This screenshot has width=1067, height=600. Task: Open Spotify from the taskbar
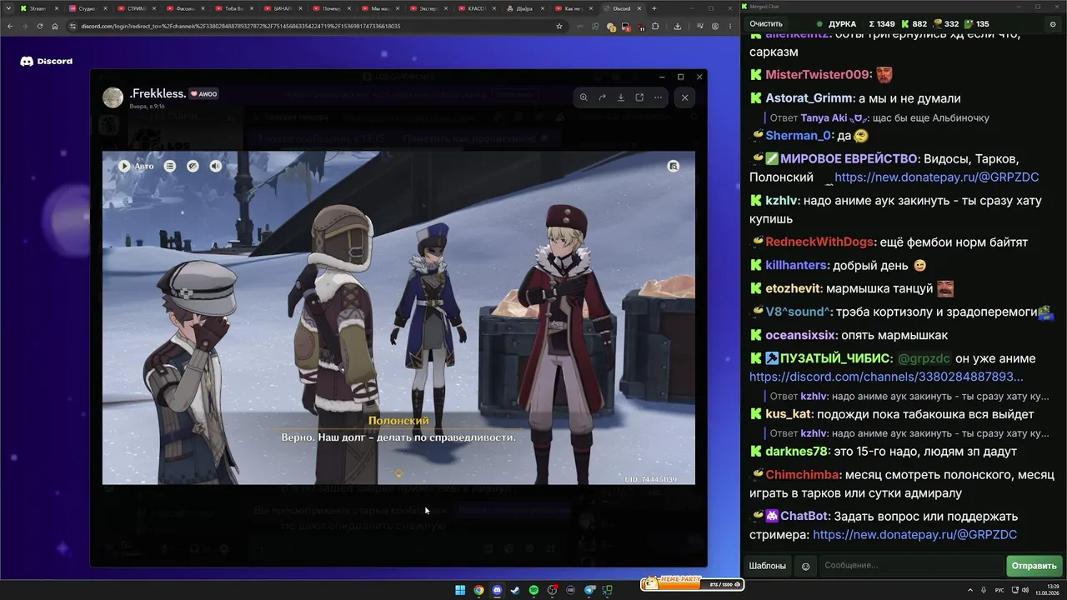(533, 590)
